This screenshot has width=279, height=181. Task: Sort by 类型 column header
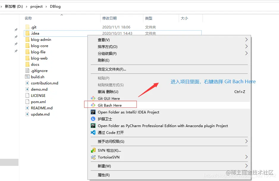[x=149, y=18]
